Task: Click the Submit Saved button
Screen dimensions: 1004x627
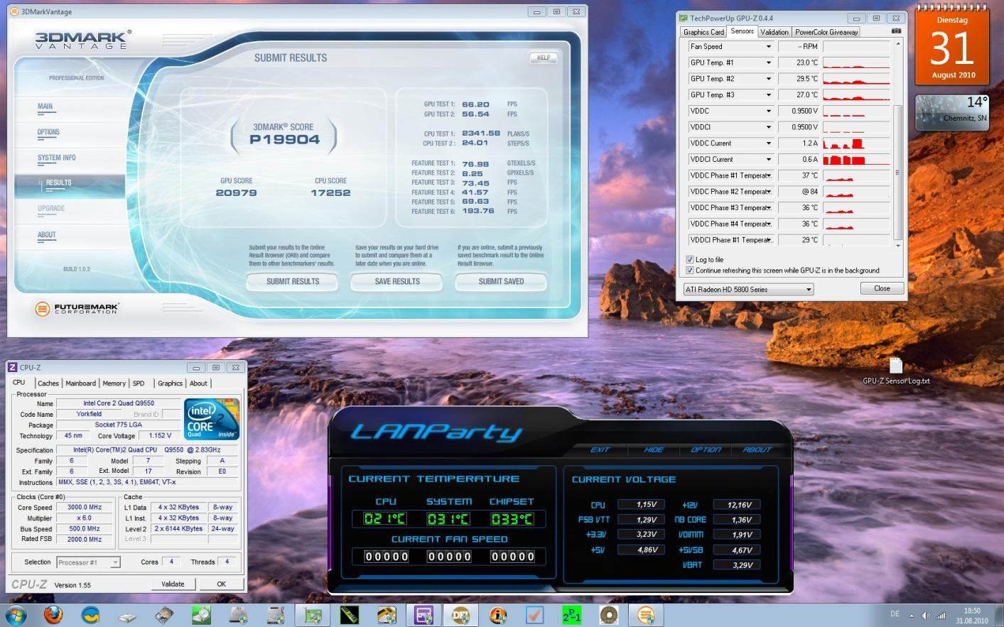Action: pyautogui.click(x=501, y=281)
